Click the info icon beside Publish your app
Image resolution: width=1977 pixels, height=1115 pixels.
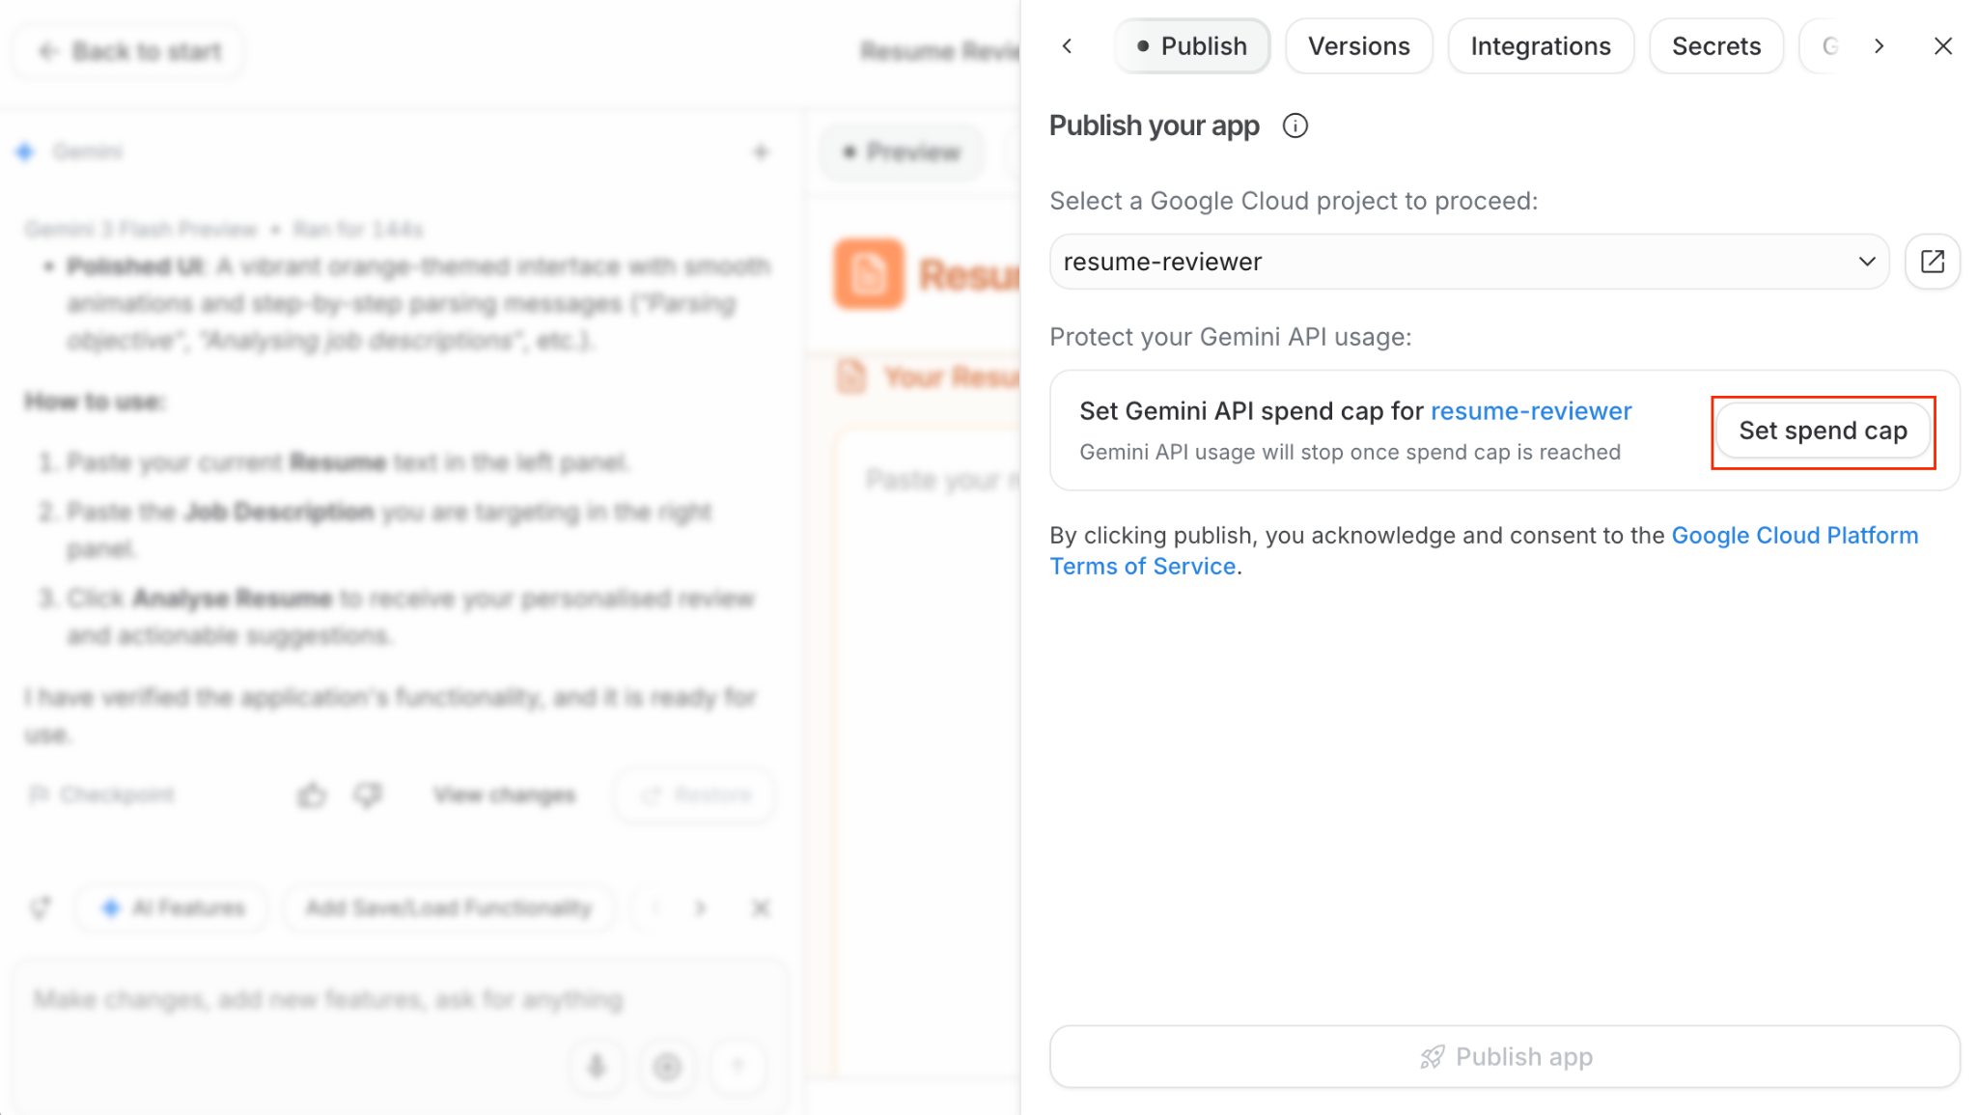pos(1295,125)
